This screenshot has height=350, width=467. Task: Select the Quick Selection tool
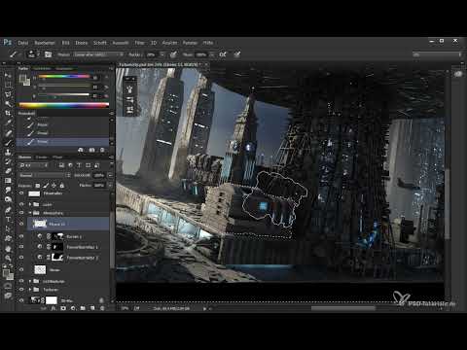8,104
